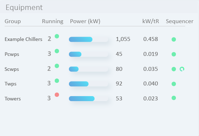Screen dimensions: 199x136
Task: Click the Twps sequencer status dot
Action: point(174,84)
